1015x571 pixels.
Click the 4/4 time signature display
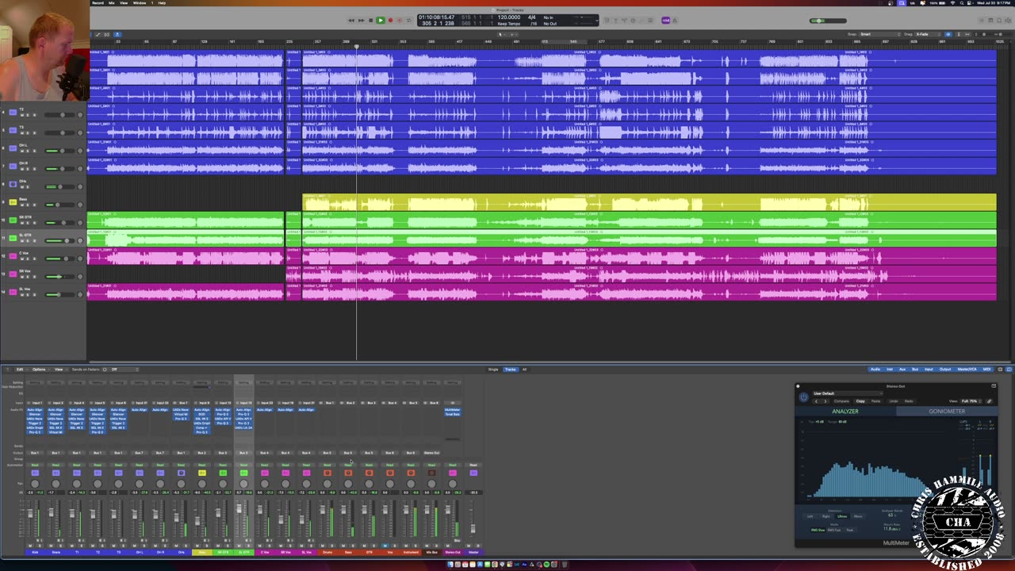[x=532, y=17]
